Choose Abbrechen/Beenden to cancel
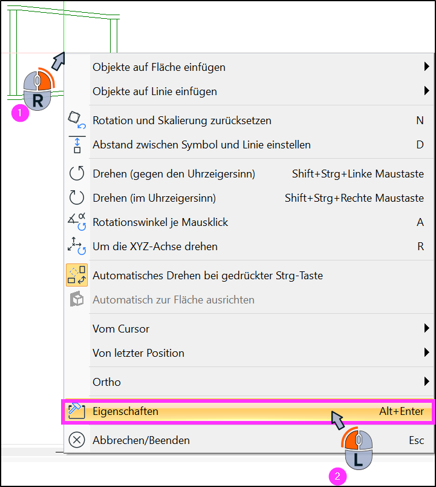The image size is (436, 487). pos(249,440)
